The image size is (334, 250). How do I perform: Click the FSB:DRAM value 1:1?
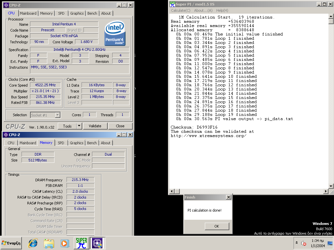pyautogui.click(x=80, y=186)
